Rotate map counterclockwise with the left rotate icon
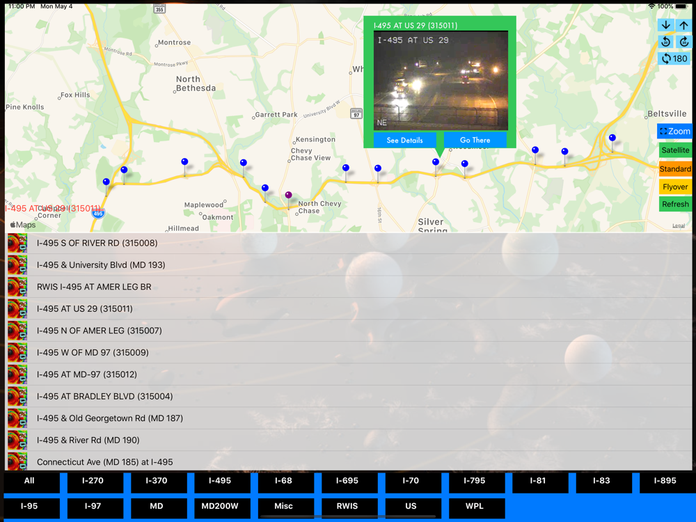 click(665, 42)
